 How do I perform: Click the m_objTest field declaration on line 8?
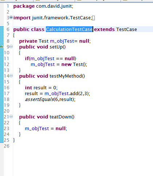pyautogui.click(x=62, y=41)
